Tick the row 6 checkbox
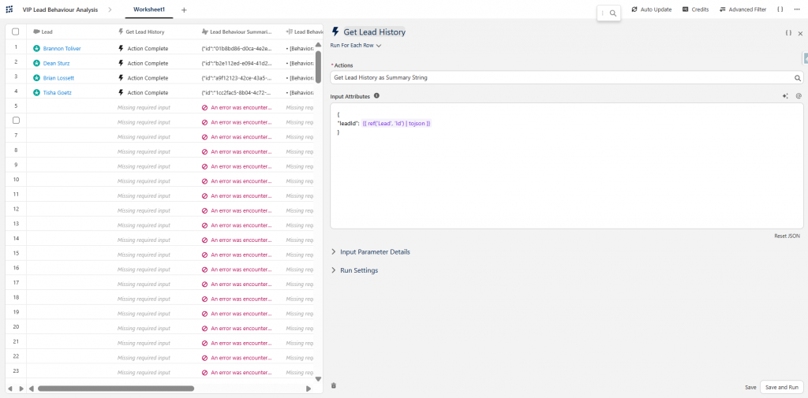The image size is (808, 398). click(x=16, y=120)
